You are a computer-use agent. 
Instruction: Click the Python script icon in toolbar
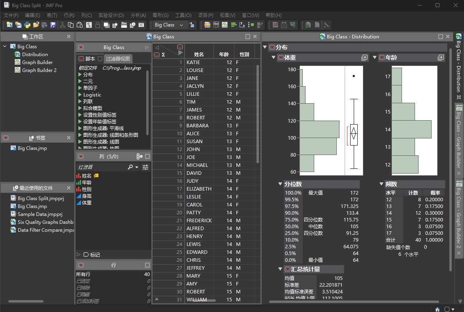[x=27, y=25]
